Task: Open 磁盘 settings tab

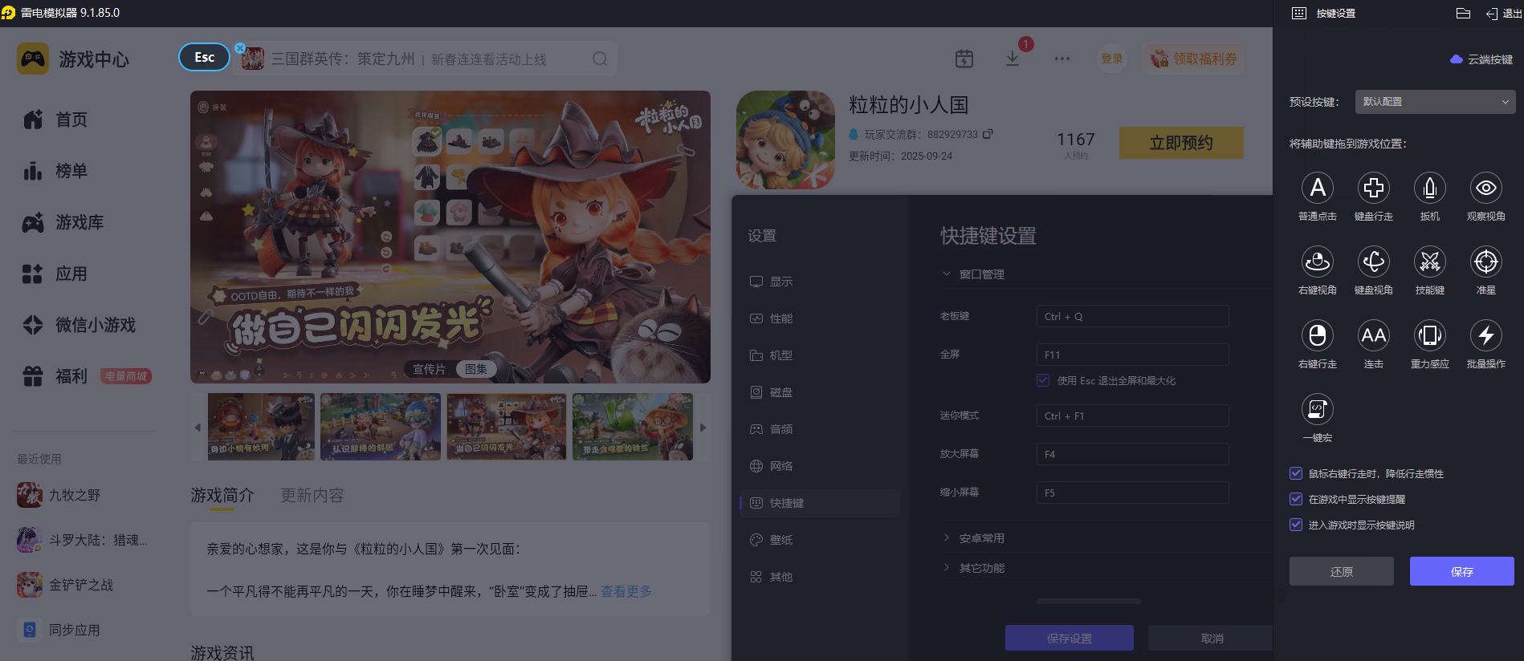Action: (x=820, y=392)
